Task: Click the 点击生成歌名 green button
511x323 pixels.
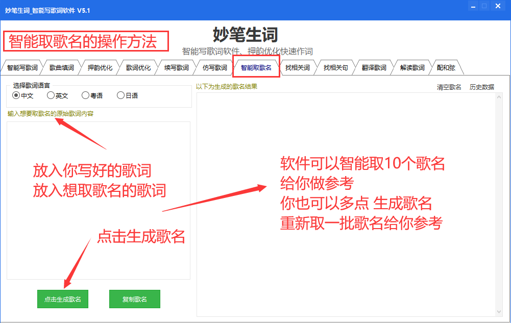Action: [x=63, y=299]
